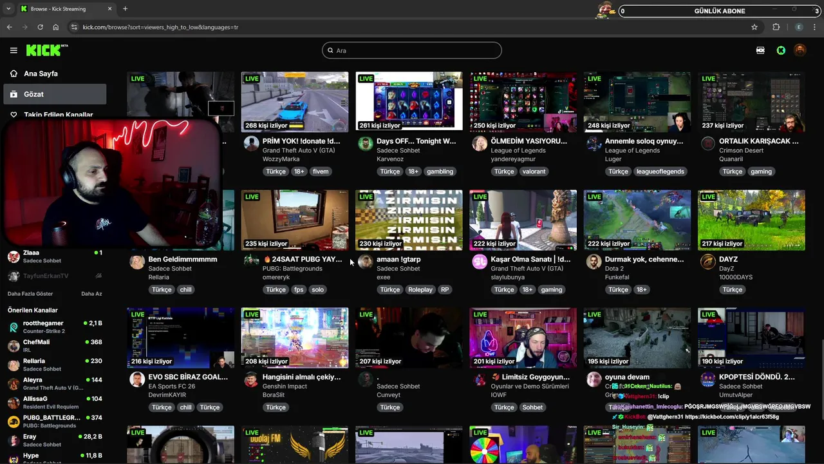Close the Browse - Kick Streaming tab
Image resolution: width=824 pixels, height=464 pixels.
[x=109, y=9]
